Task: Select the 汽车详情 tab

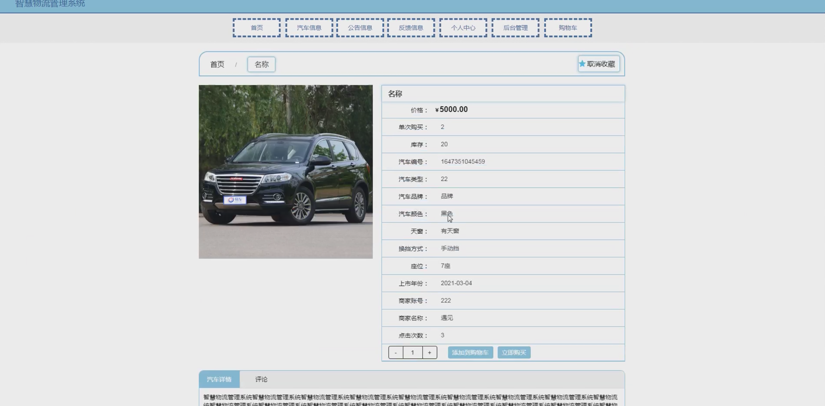Action: click(219, 379)
